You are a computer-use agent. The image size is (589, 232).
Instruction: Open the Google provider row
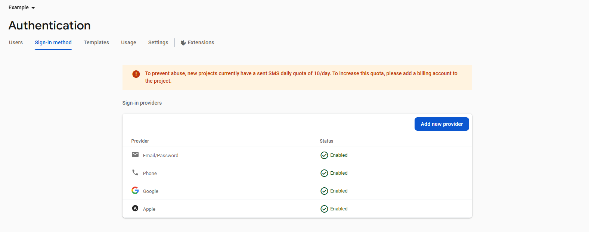tap(151, 191)
